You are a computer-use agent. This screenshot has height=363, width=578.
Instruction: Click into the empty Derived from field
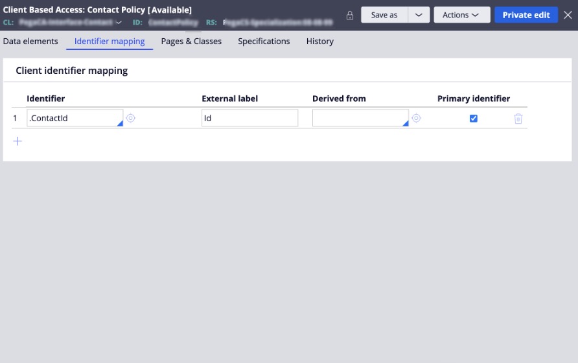(x=359, y=118)
